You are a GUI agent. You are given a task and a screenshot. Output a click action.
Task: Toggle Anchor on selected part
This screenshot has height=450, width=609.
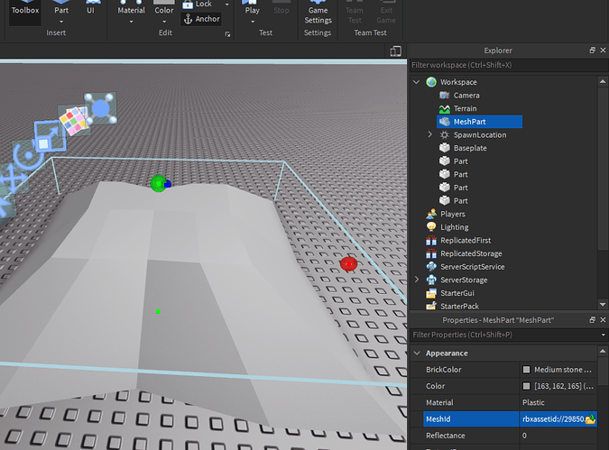click(x=201, y=19)
